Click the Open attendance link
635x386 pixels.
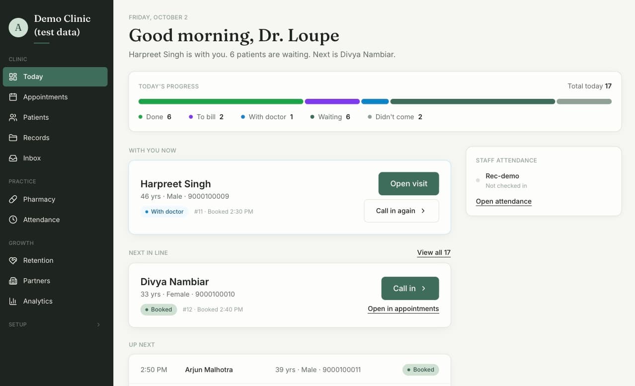504,201
